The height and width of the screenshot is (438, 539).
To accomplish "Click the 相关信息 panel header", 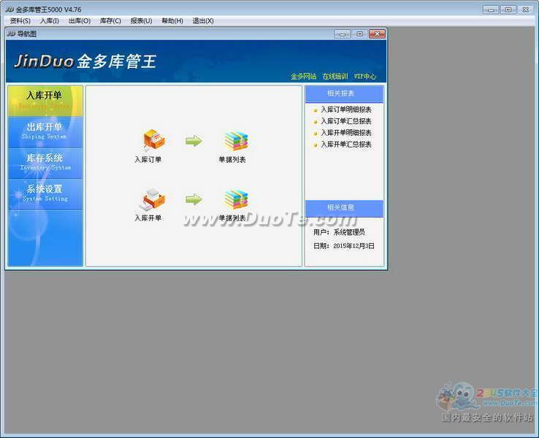I will tap(344, 208).
